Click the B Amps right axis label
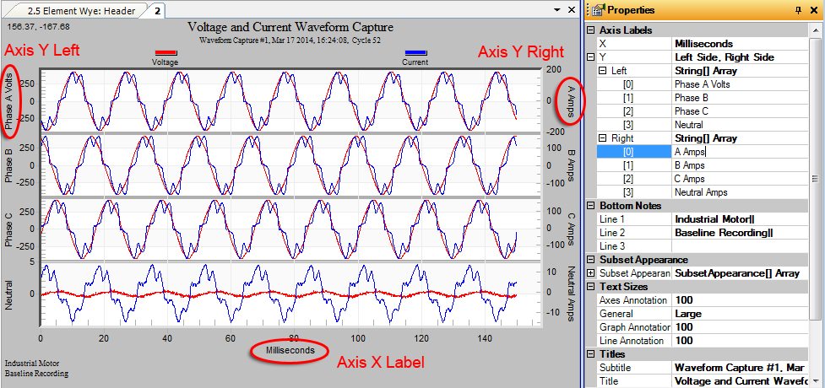825x388 pixels. [571, 165]
